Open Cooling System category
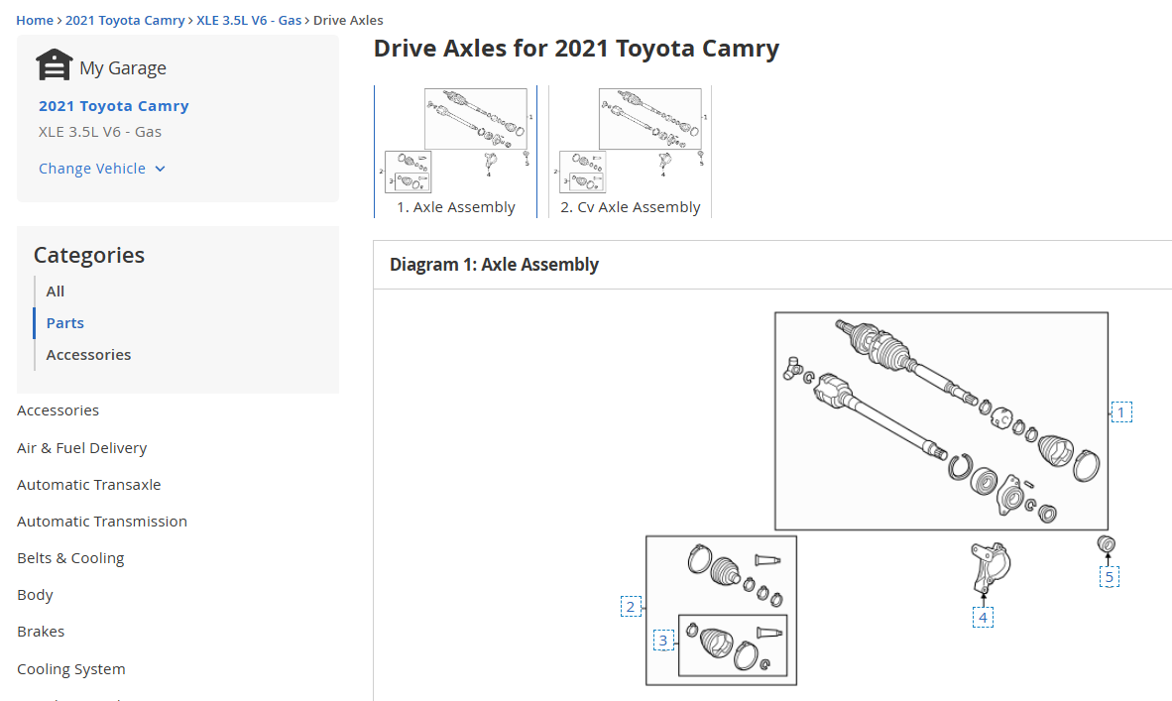 [71, 669]
